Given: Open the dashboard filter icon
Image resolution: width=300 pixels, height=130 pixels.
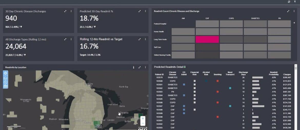Looking at the screenshot, I should 295,2.
